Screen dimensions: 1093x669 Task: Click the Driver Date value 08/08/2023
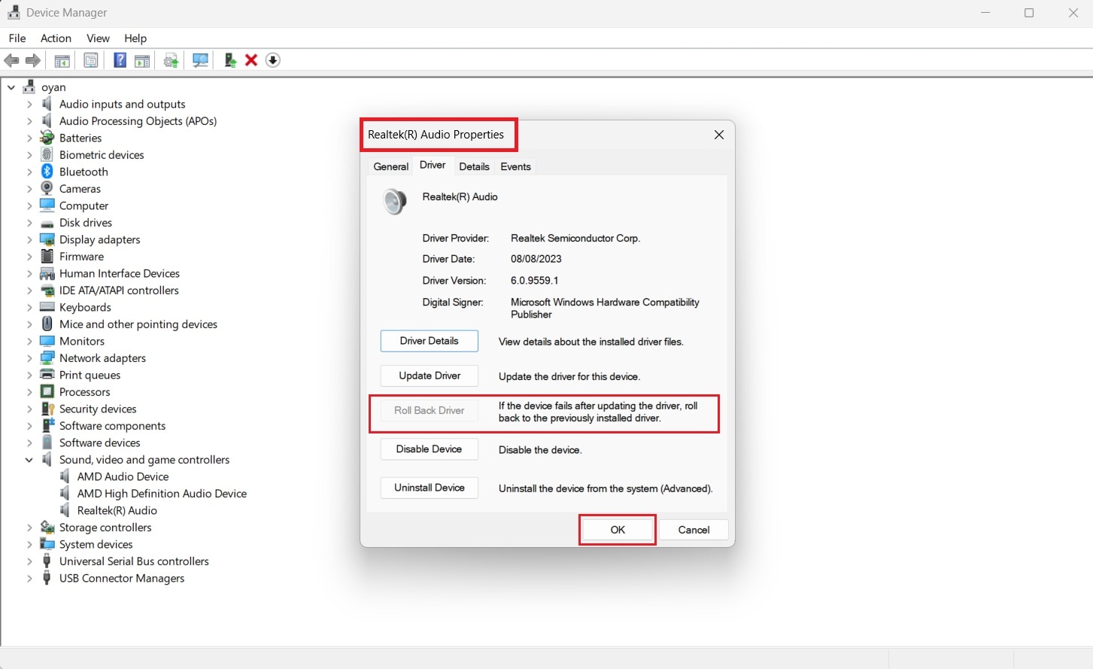click(x=536, y=259)
